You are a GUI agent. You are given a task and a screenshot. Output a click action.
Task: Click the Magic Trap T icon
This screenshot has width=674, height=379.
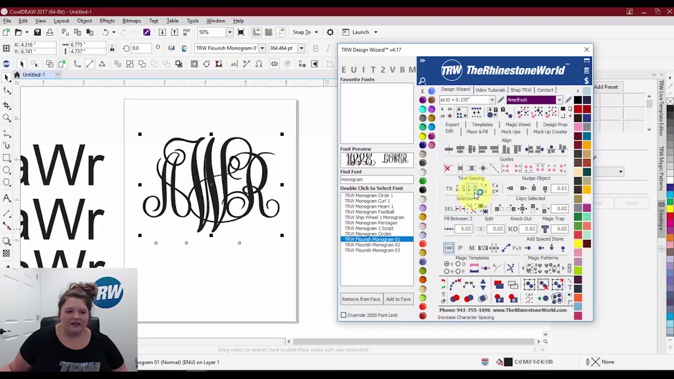coord(545,229)
